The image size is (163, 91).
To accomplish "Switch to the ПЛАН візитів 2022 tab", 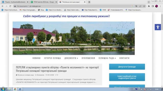I will pos(44,2).
